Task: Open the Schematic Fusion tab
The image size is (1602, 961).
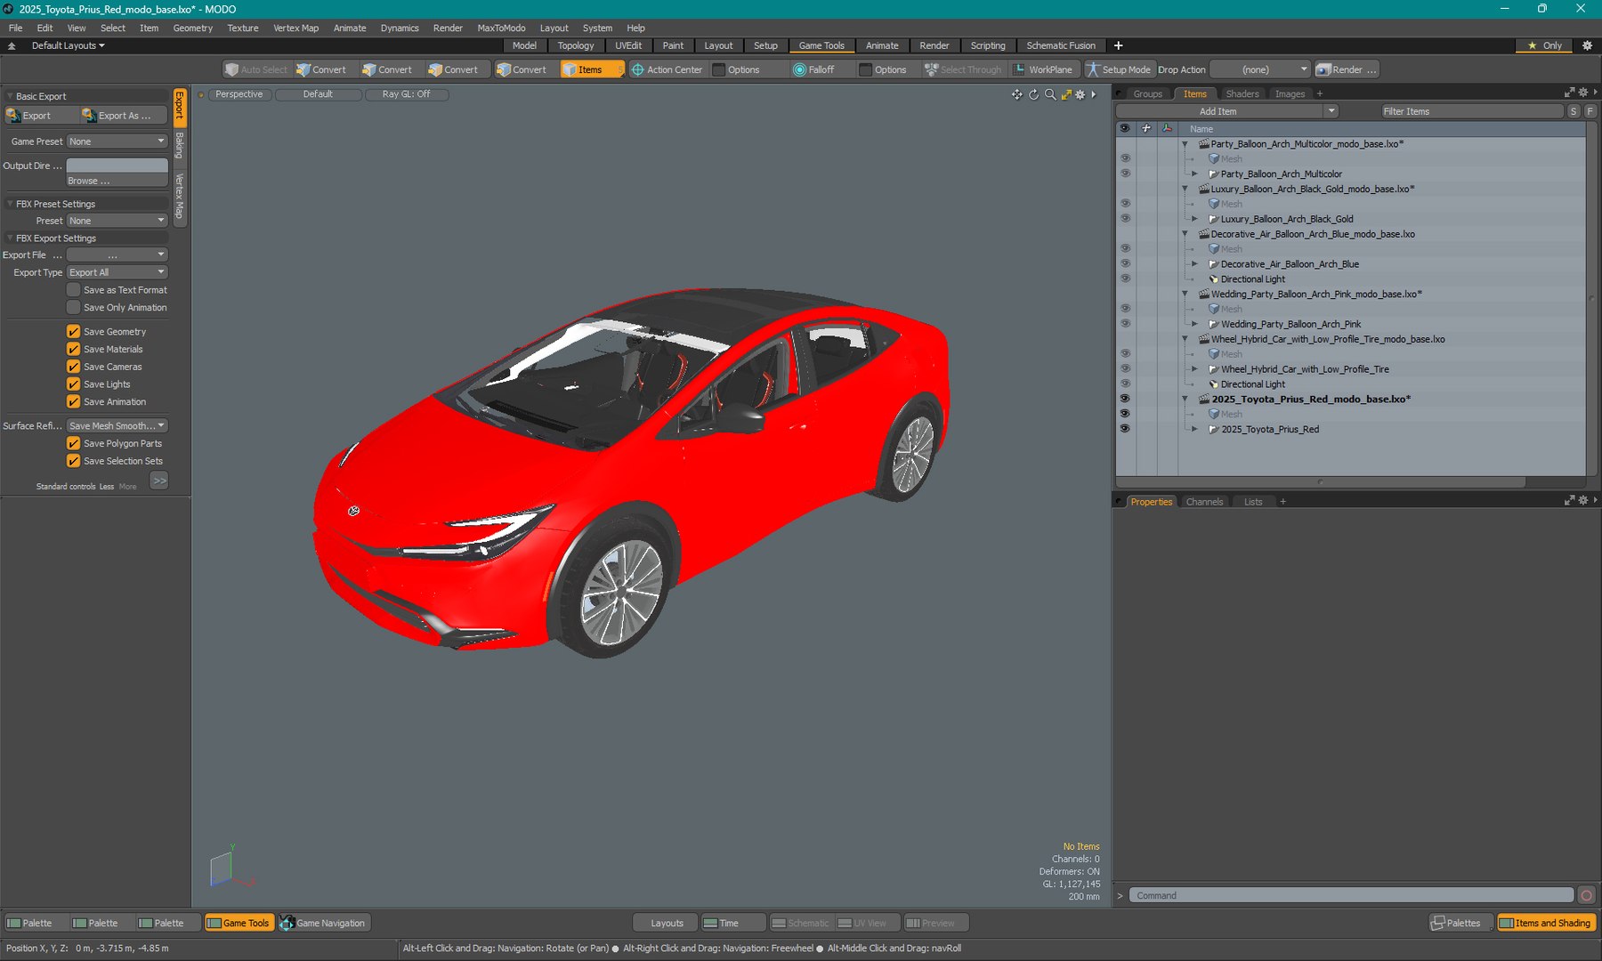Action: [1061, 45]
